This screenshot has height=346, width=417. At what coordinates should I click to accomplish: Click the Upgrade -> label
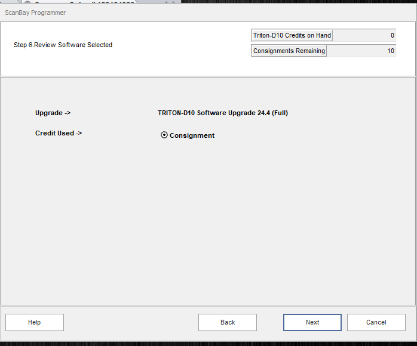pos(53,113)
